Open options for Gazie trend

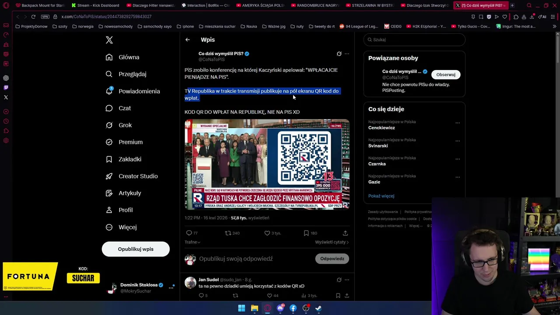coord(458,177)
